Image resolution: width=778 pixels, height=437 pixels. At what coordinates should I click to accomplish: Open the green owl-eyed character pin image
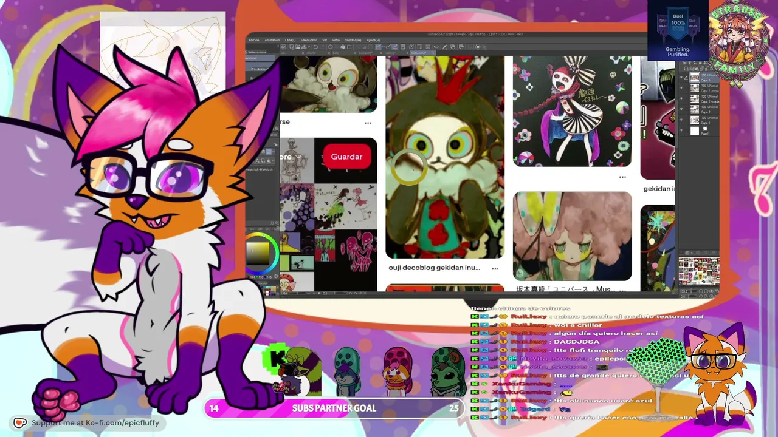(445, 157)
